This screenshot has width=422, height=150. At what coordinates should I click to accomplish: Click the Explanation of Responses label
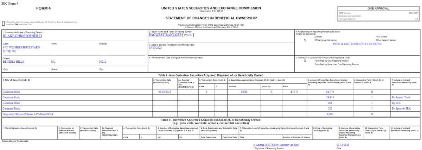(15, 141)
